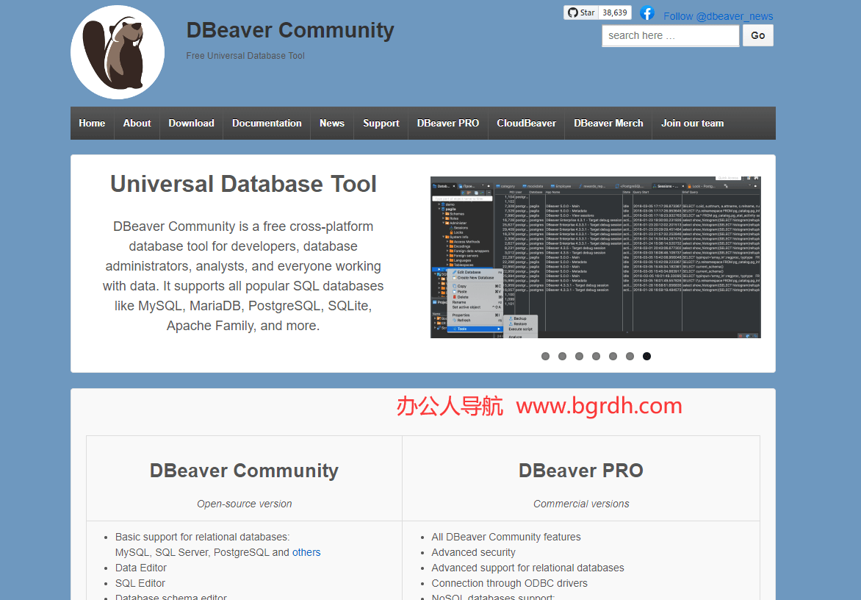
Task: Select the first carousel slide dot
Action: [545, 356]
